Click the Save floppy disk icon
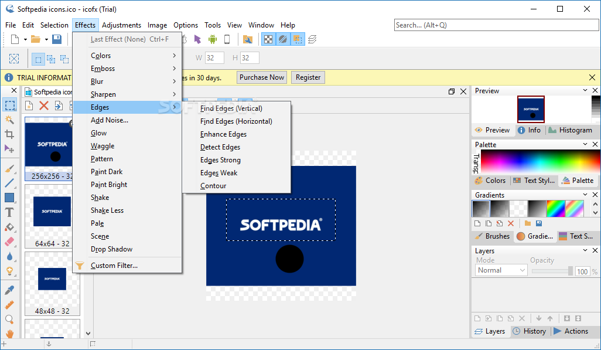Viewport: 601px width, 350px height. pos(57,39)
